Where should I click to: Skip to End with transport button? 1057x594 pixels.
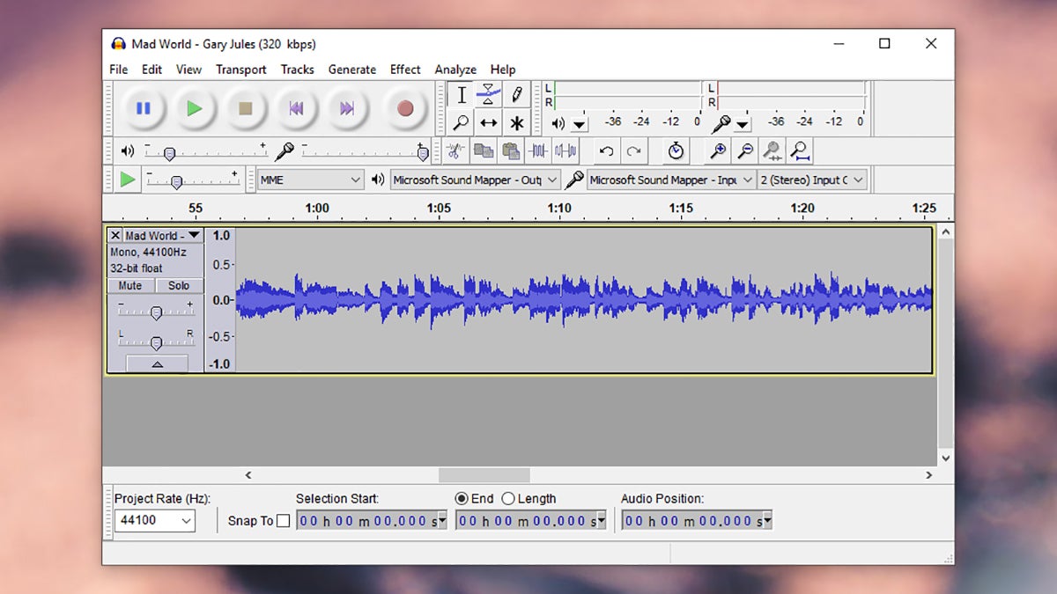[x=347, y=108]
